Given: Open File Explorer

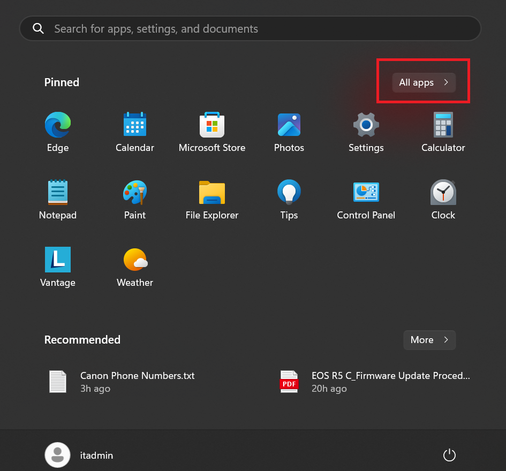Looking at the screenshot, I should point(212,199).
